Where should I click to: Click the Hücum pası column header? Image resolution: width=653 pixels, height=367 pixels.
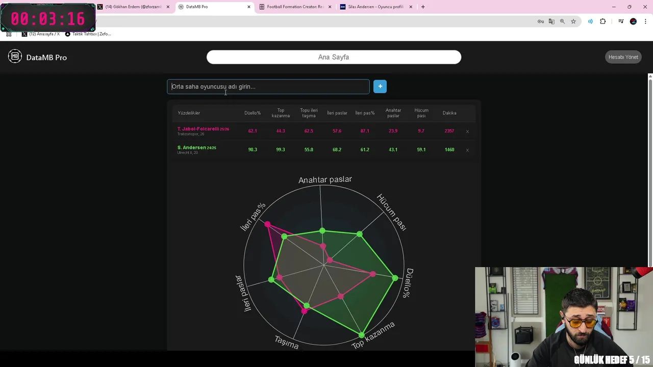[421, 113]
